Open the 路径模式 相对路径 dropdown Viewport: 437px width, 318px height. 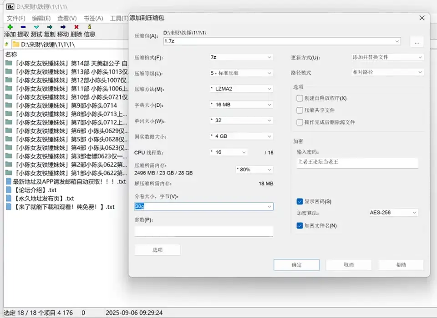388,72
